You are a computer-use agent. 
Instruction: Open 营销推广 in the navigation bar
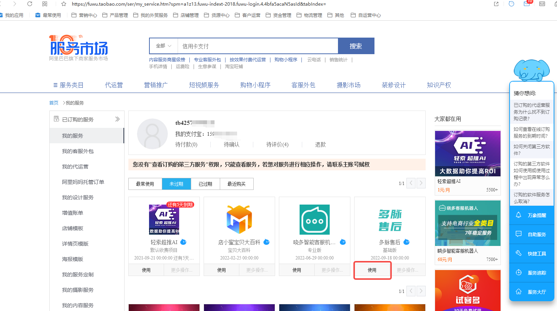[156, 85]
